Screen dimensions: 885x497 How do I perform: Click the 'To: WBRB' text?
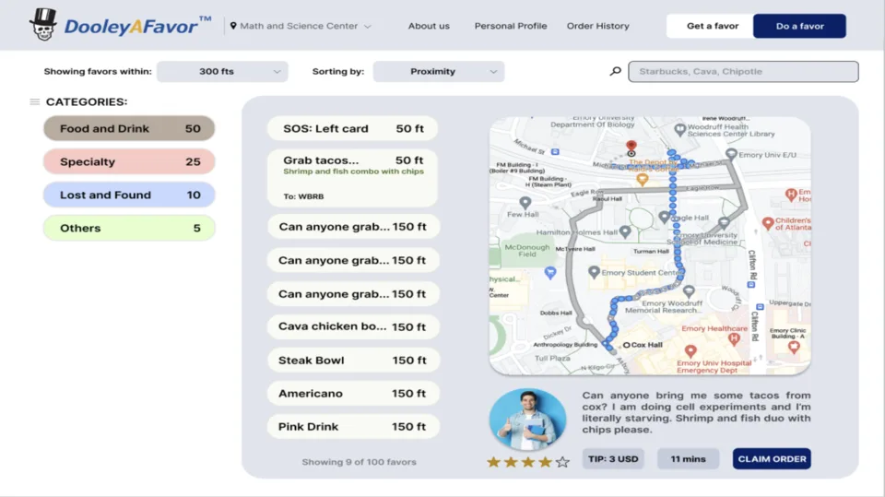303,196
